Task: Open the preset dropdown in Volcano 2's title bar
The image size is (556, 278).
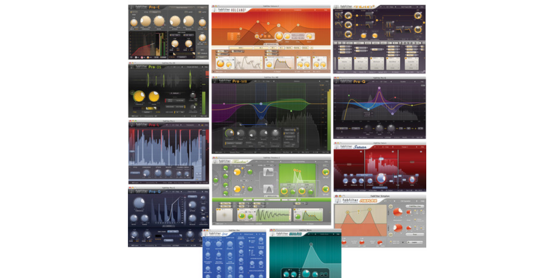Action: [x=297, y=9]
